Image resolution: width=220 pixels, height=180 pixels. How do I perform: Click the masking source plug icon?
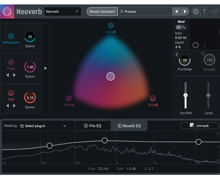tap(22, 126)
